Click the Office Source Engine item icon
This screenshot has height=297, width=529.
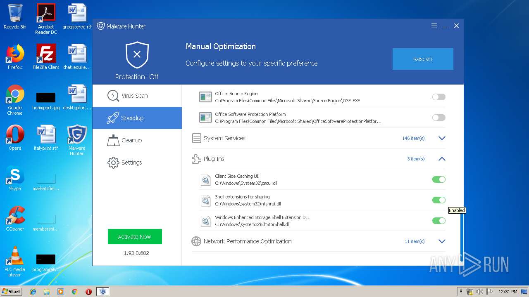tap(205, 97)
